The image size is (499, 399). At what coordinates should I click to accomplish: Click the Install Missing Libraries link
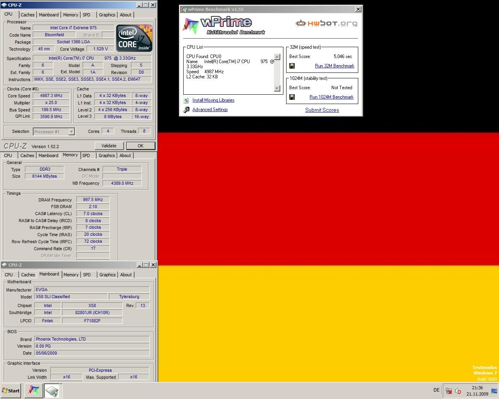(x=213, y=100)
